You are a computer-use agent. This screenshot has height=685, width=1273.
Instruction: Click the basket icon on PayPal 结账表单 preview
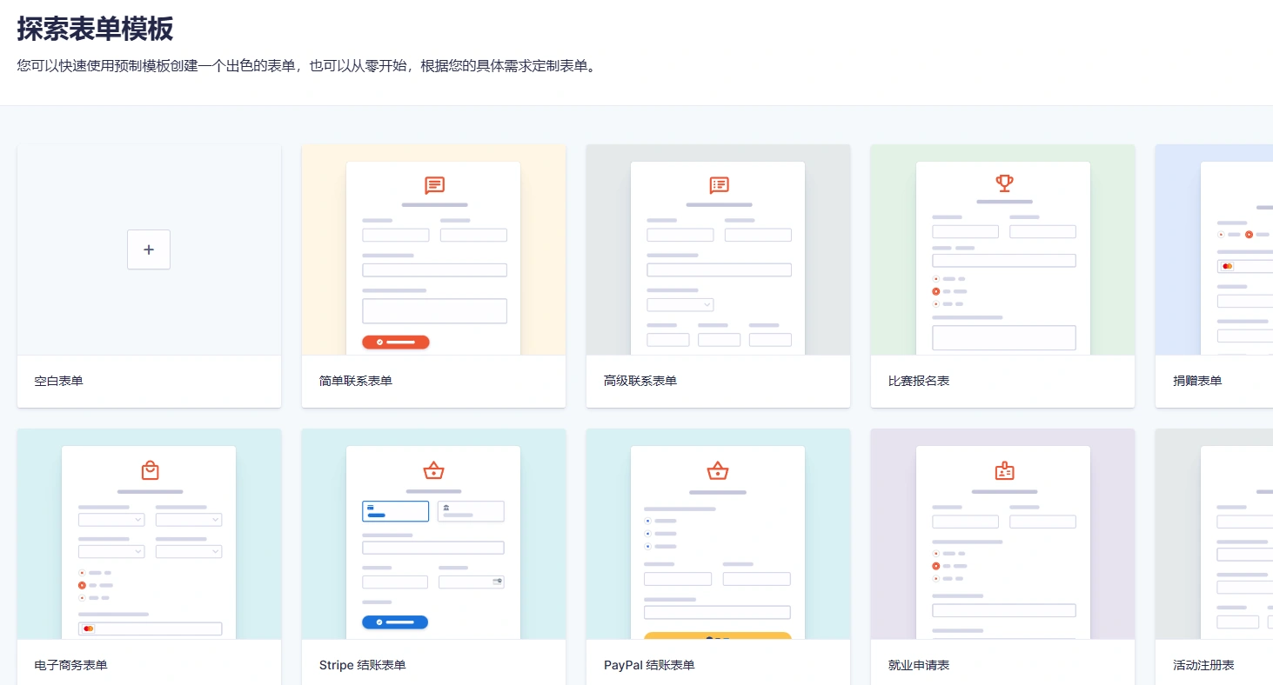[x=718, y=470]
